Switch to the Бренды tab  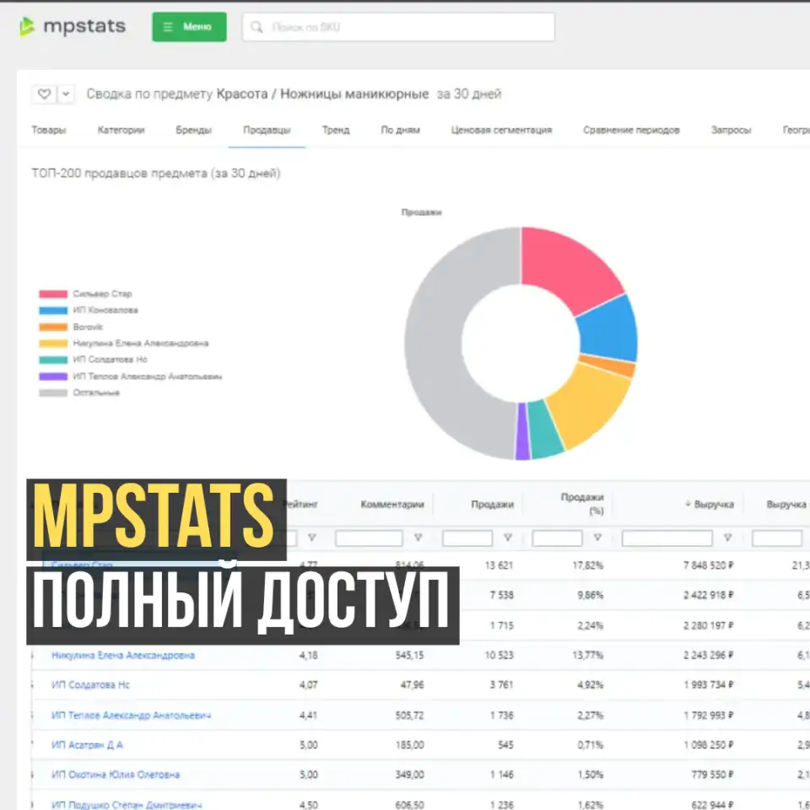194,130
